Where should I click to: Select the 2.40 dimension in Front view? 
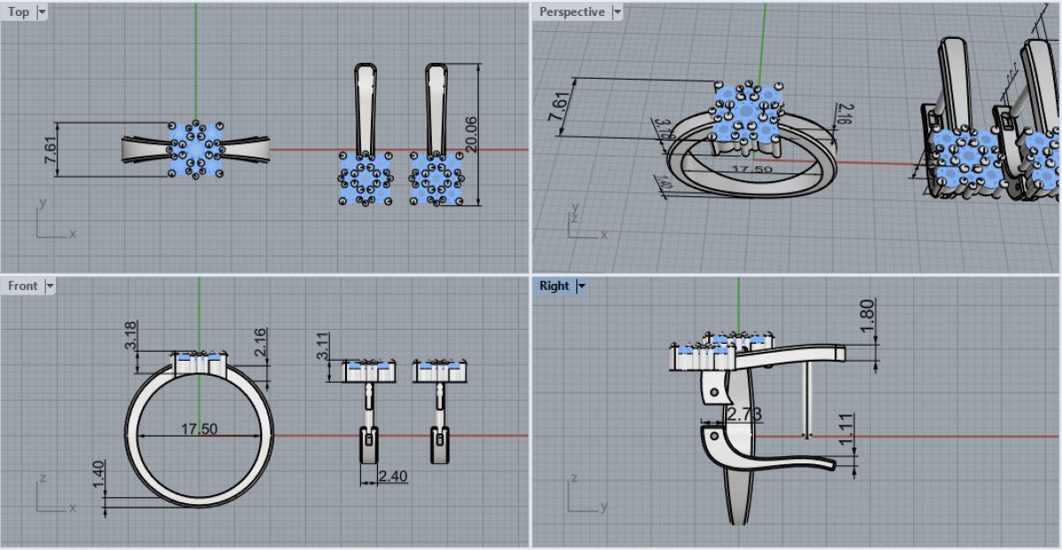(392, 477)
